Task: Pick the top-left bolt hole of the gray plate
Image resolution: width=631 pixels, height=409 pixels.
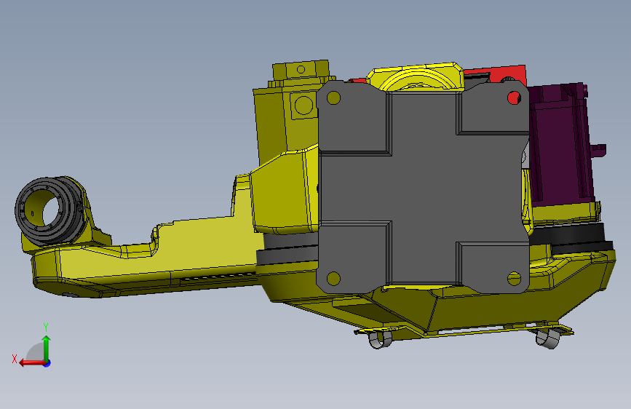Action: [333, 98]
